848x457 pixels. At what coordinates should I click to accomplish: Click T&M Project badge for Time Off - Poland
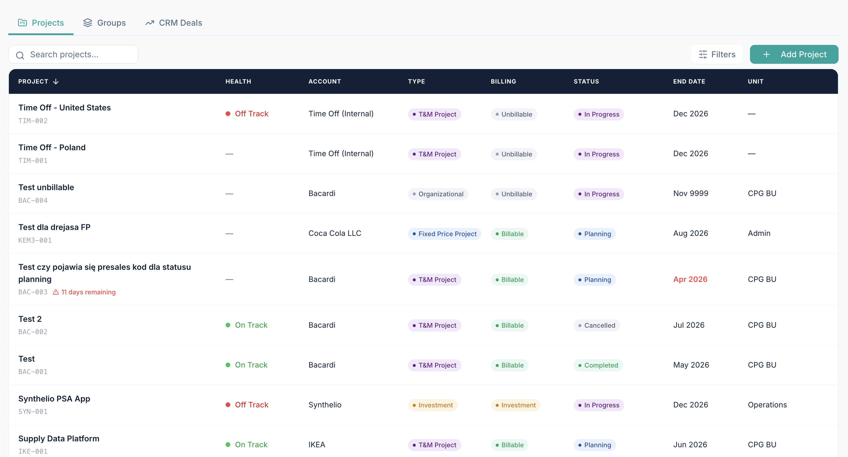(435, 154)
